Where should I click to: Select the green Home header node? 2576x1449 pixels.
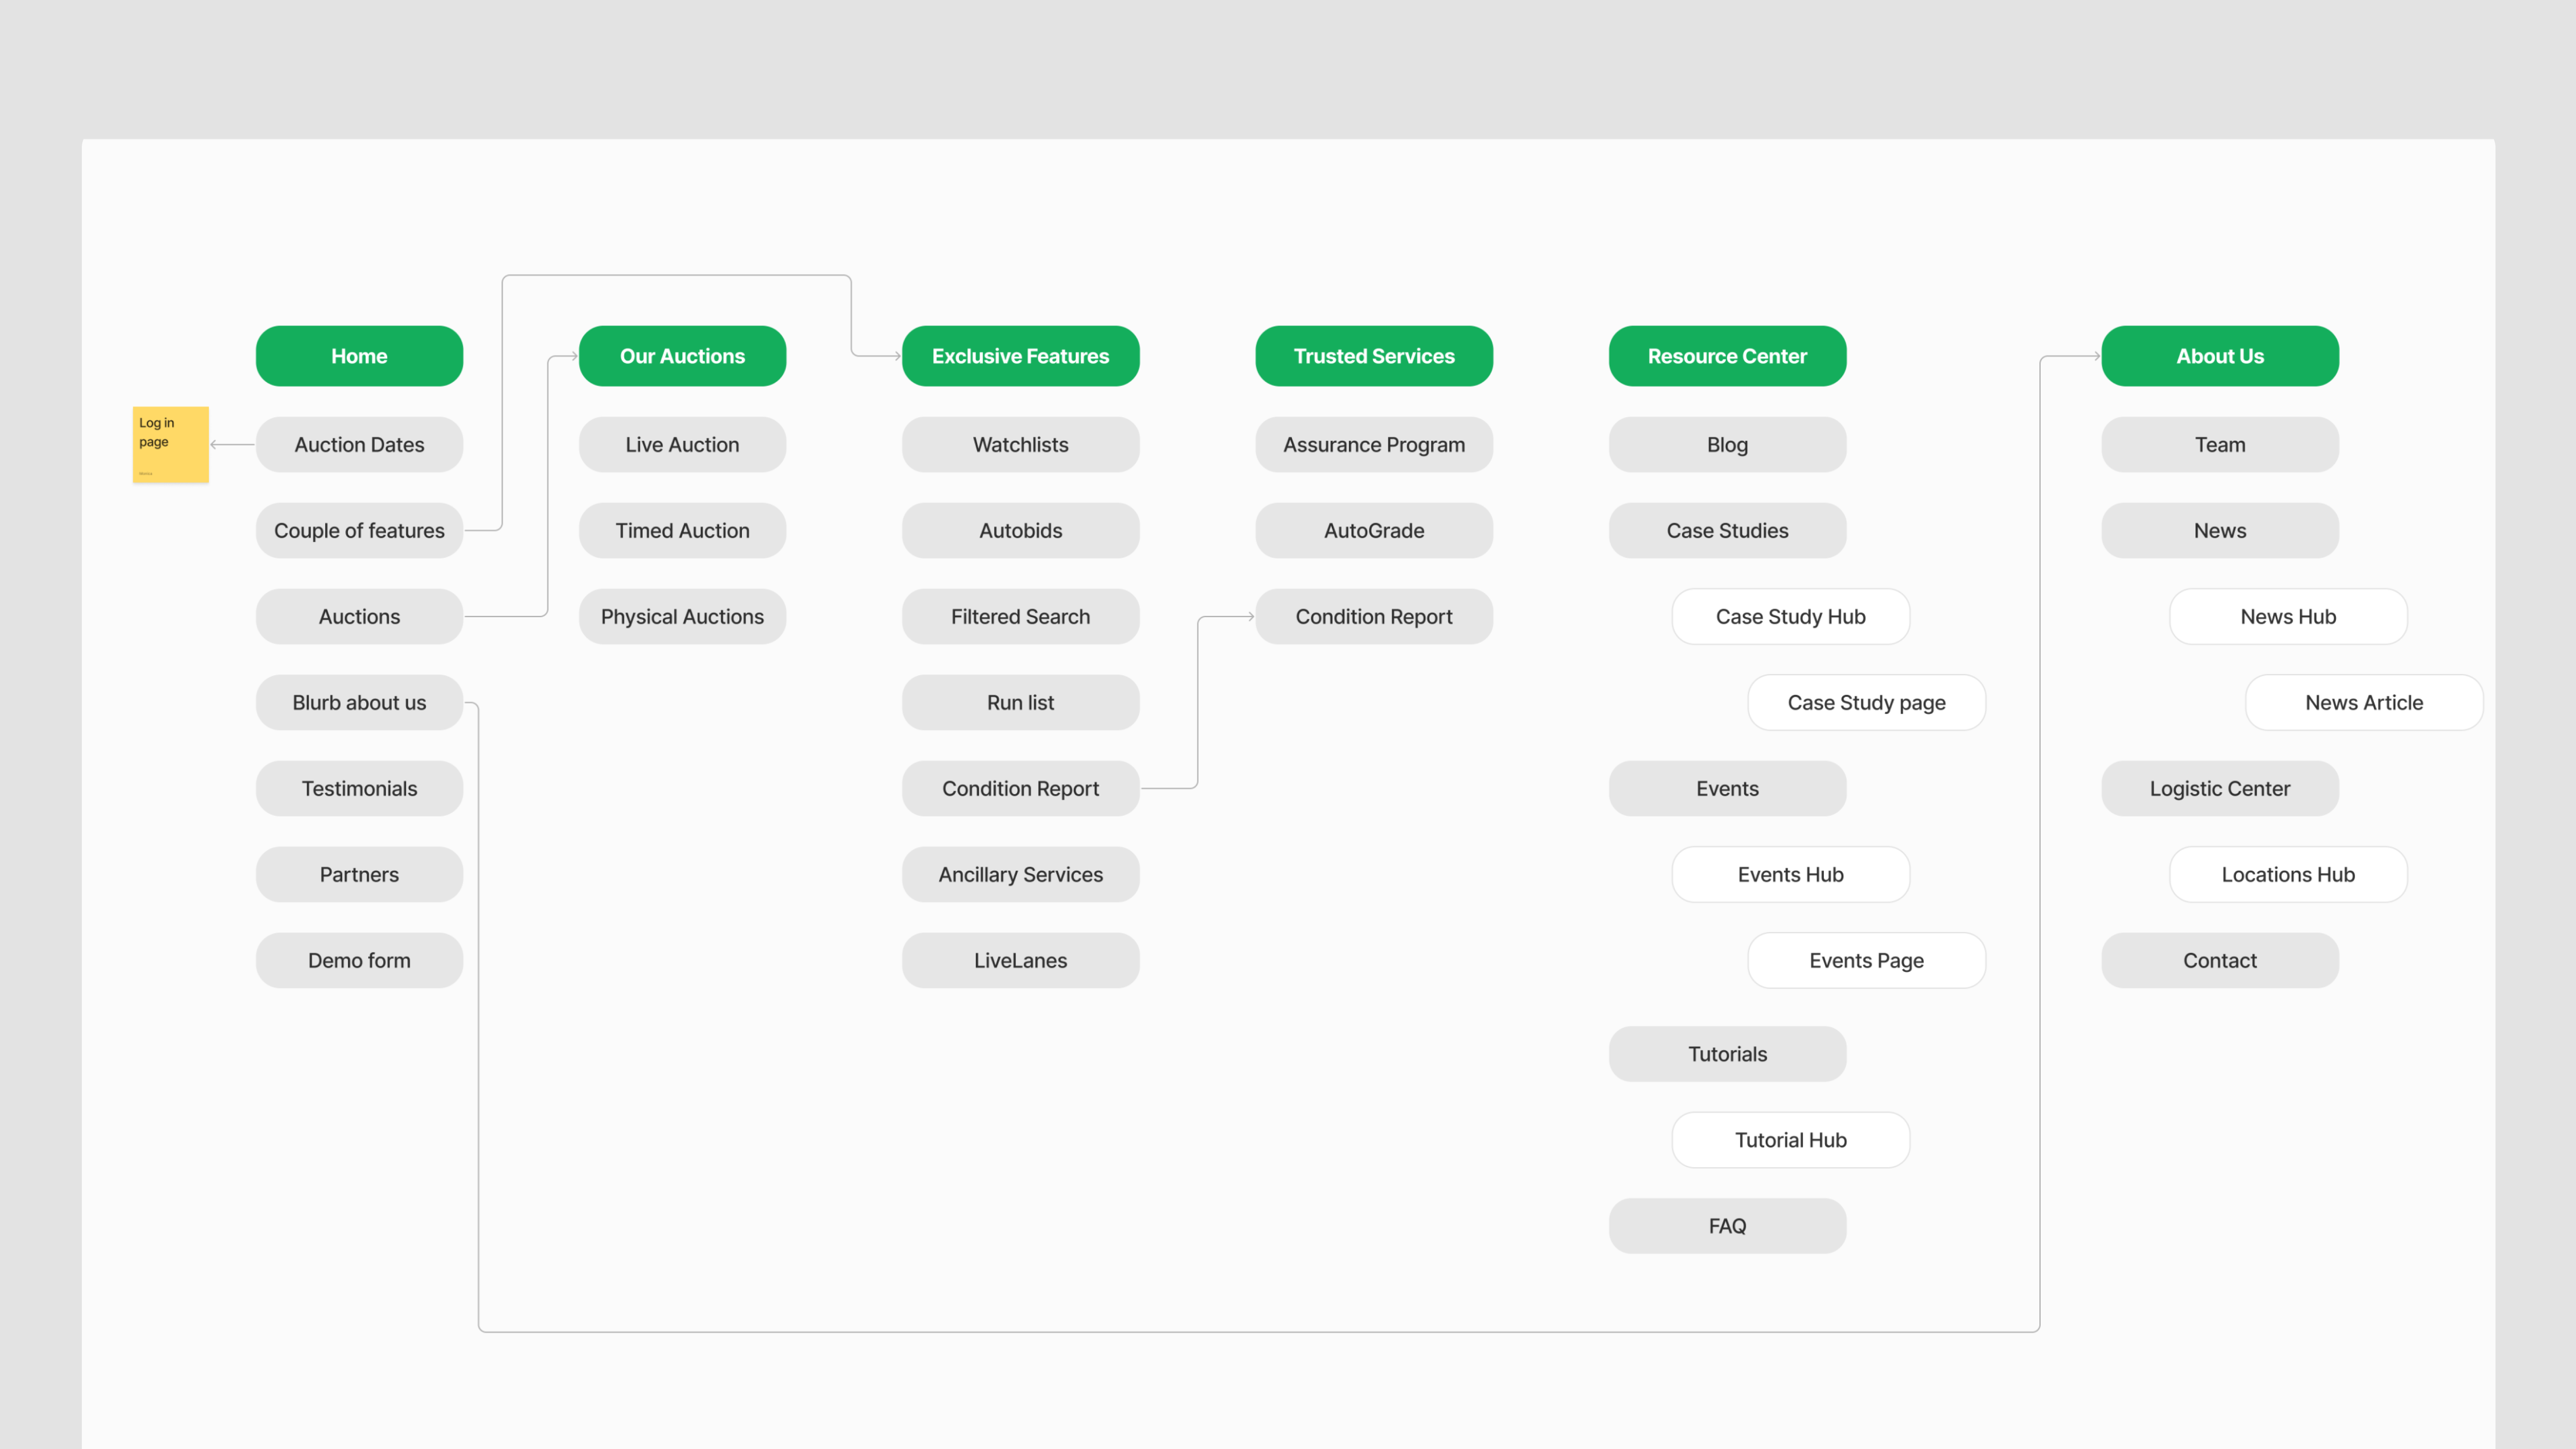359,356
